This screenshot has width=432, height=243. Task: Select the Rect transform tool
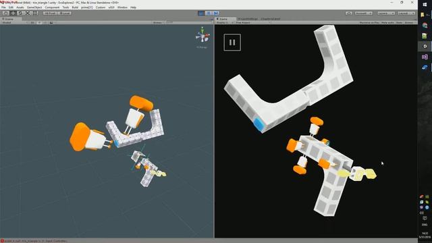(34, 13)
